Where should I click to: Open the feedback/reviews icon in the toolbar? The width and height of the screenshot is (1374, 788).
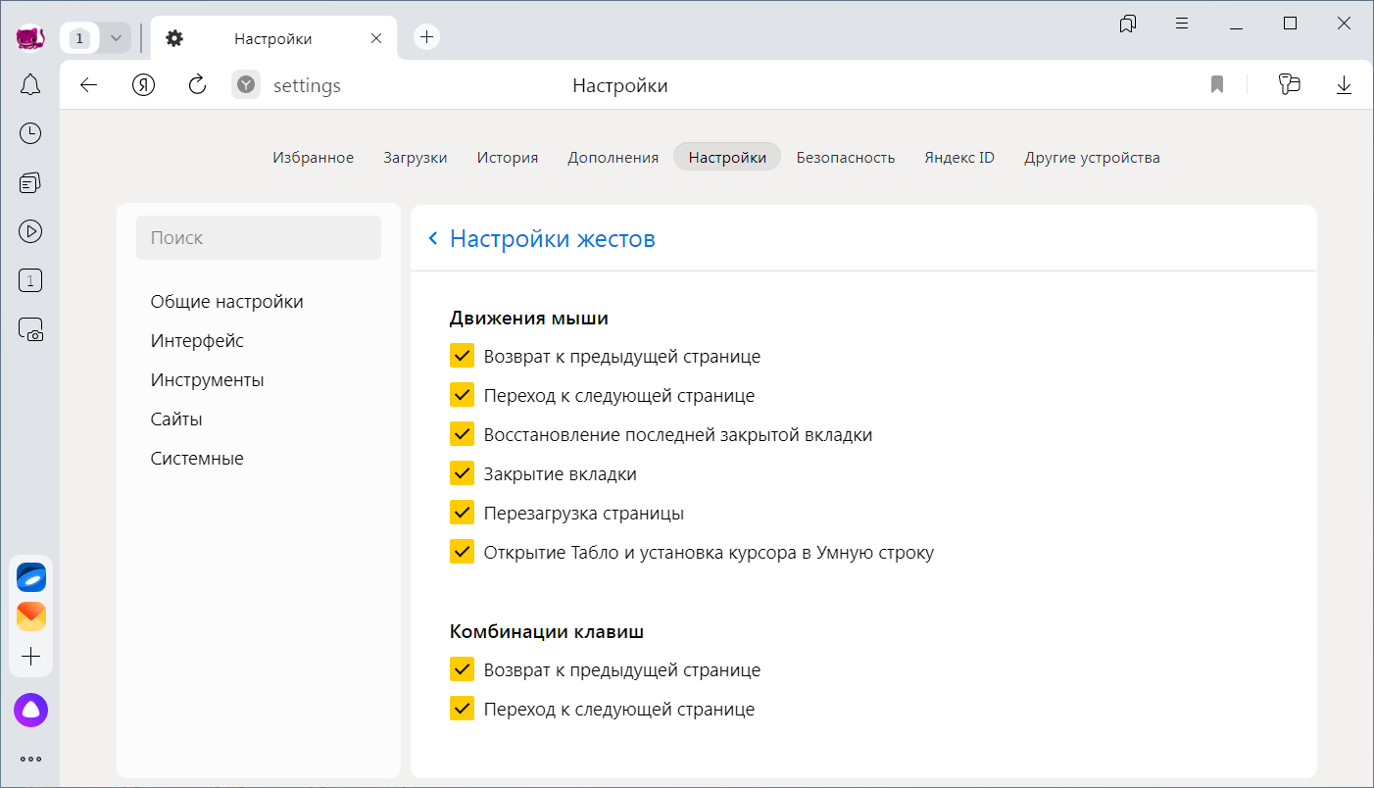click(x=1289, y=85)
